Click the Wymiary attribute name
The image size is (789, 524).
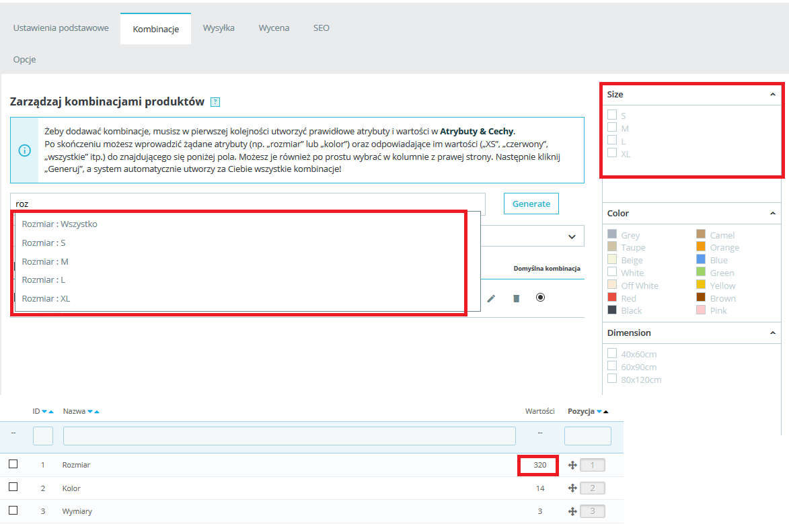tap(77, 511)
